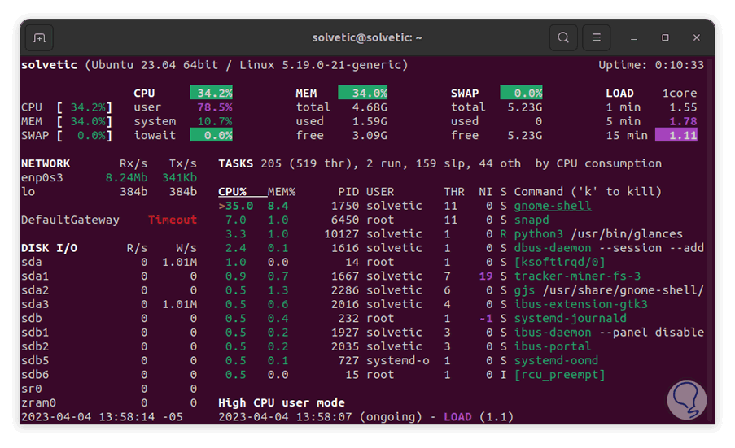This screenshot has width=735, height=448.
Task: Click the system 10.7% value
Action: tap(215, 121)
